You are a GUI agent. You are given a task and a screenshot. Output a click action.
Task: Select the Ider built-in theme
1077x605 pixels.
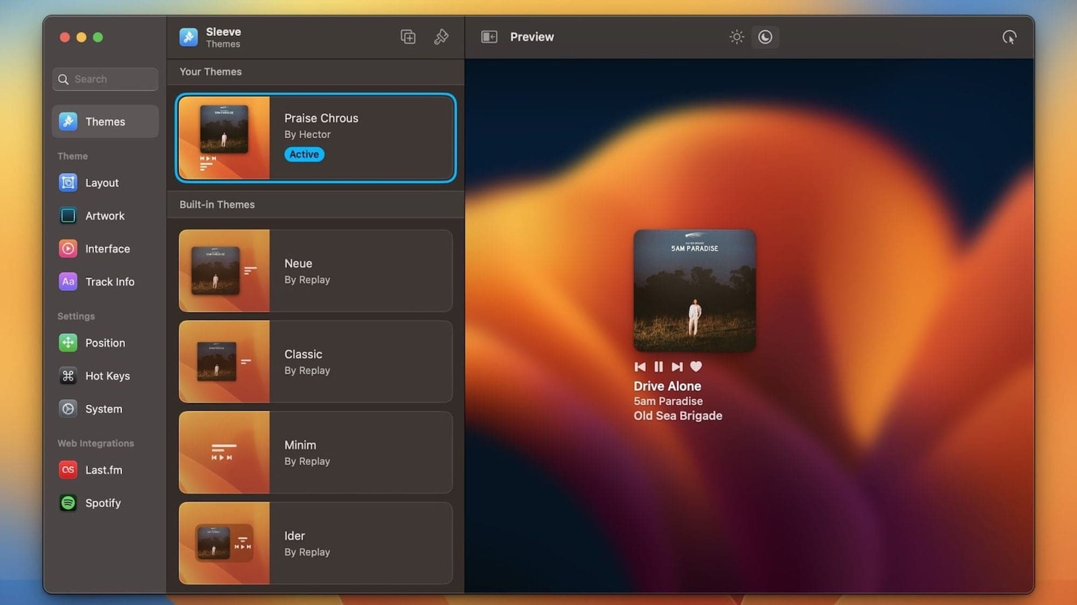click(x=316, y=543)
